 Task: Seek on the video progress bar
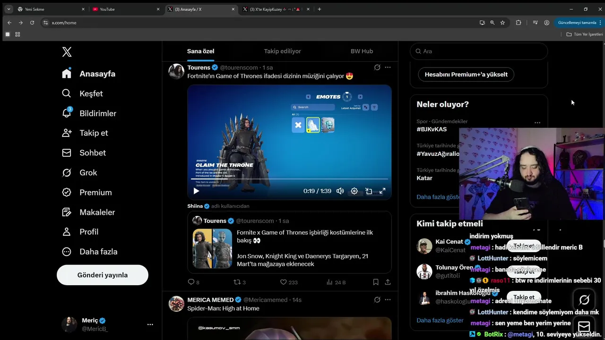[x=289, y=179]
